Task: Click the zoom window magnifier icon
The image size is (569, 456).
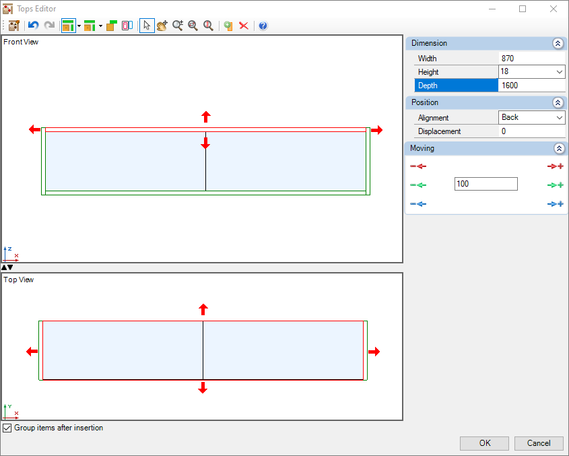Action: (193, 26)
